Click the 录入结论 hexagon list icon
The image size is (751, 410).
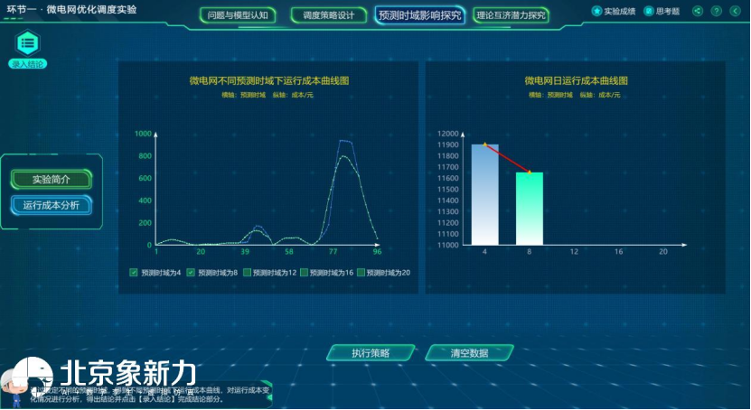(x=27, y=42)
